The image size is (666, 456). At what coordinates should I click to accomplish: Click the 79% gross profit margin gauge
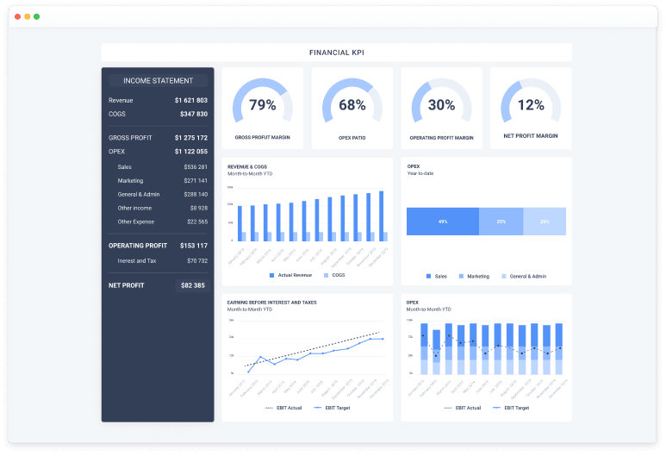coord(263,101)
